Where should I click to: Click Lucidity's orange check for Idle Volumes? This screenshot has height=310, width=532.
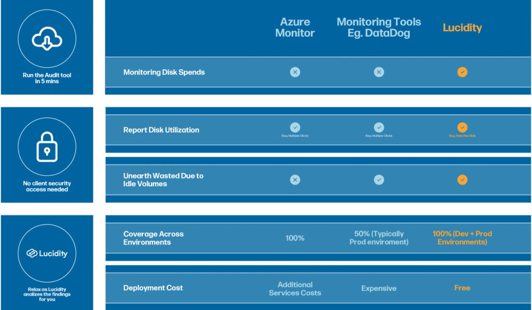coord(462,180)
